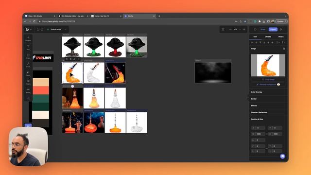Screen dimensions: 311x175
Task: Click the icon left of Share
Action: [x=255, y=29]
